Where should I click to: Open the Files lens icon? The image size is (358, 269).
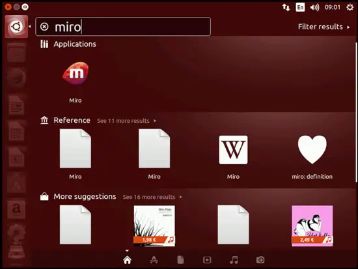point(180,260)
